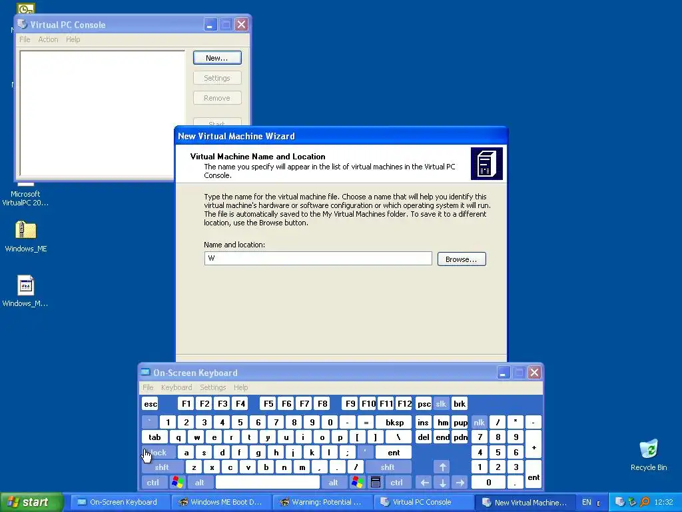Switch to Windows ME Boot D... taskbar button
The image size is (682, 512).
(221, 502)
